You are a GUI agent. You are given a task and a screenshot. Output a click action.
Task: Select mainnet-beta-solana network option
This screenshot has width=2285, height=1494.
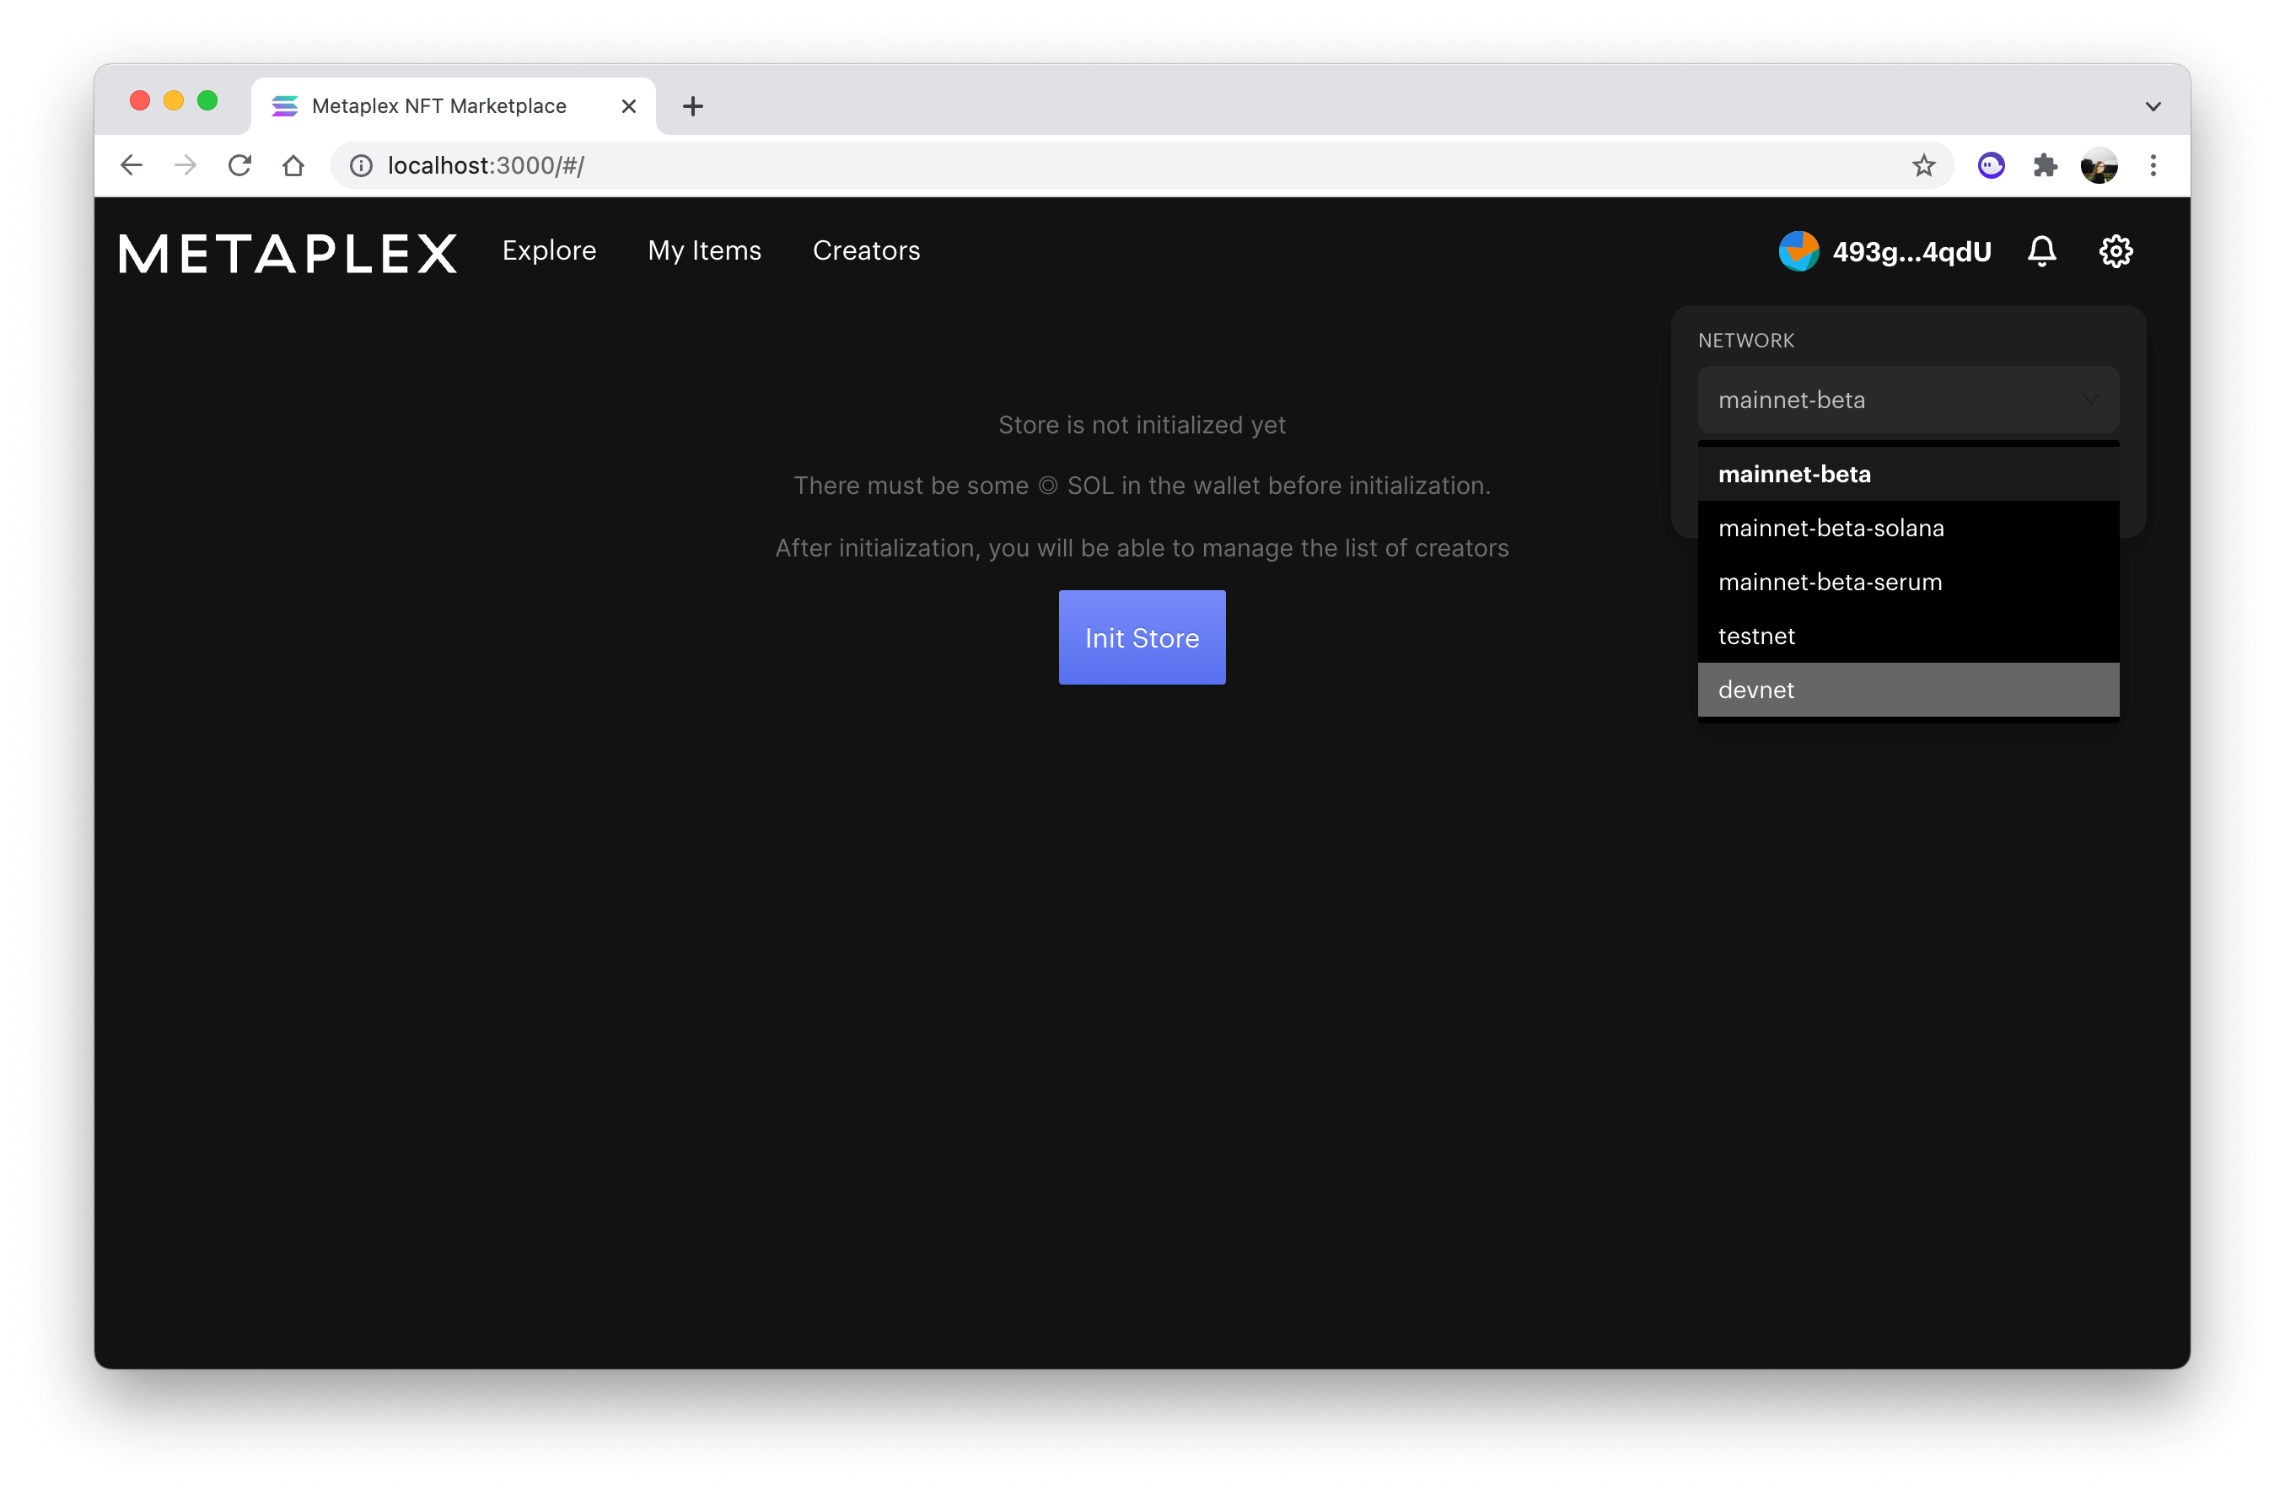click(1908, 527)
